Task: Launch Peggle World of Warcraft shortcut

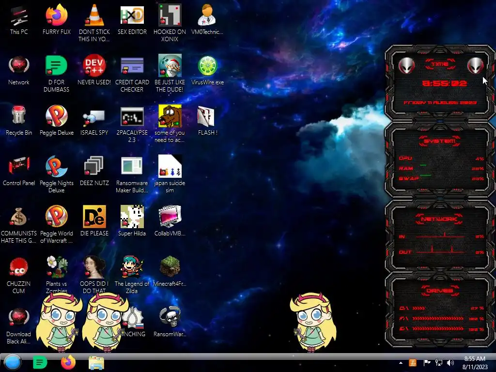Action: [57, 224]
